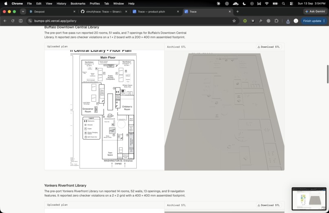This screenshot has width=329, height=213.
Task: Open the battery status menu
Action: (275, 3)
